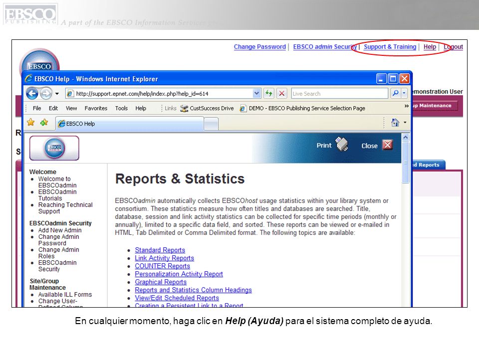Open Welcome to EBSCOadmin sidebar item
Image resolution: width=479 pixels, height=359 pixels.
[x=57, y=182]
